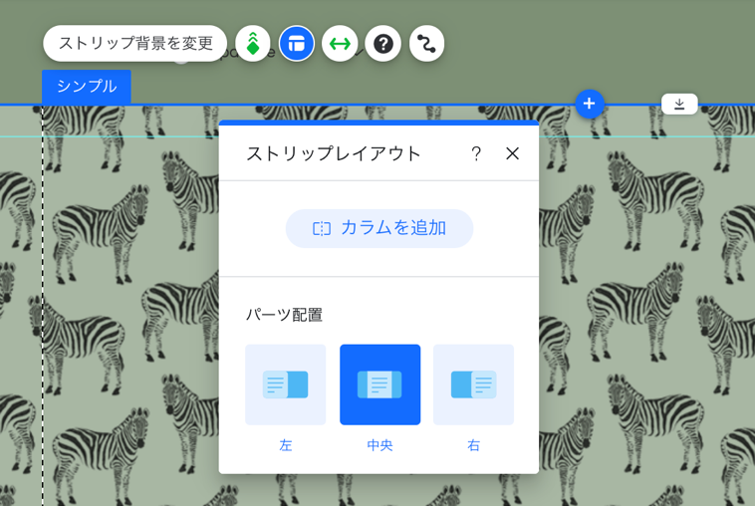This screenshot has width=755, height=506.
Task: Click the ストリップ背景を変更 button
Action: point(134,44)
